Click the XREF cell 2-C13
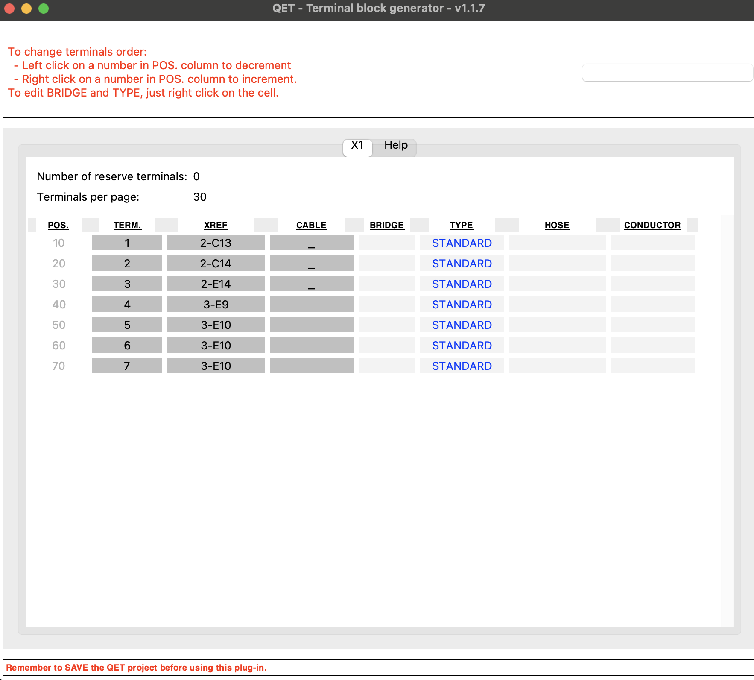754x680 pixels. point(216,243)
